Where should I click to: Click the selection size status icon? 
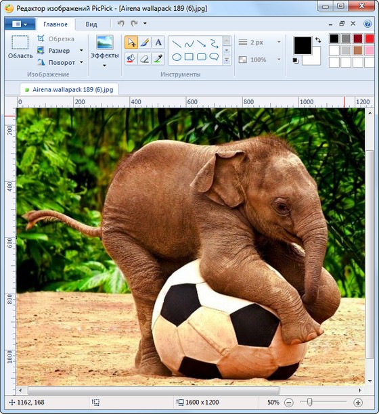pyautogui.click(x=95, y=402)
